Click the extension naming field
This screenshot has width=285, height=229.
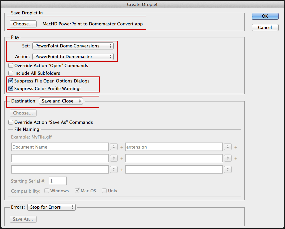(174, 147)
